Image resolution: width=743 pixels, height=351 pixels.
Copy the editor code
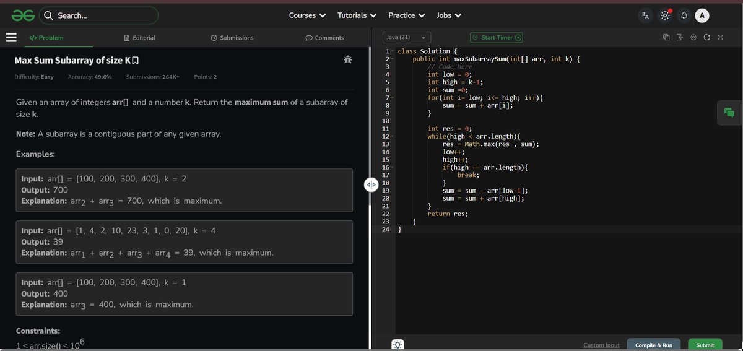[667, 38]
